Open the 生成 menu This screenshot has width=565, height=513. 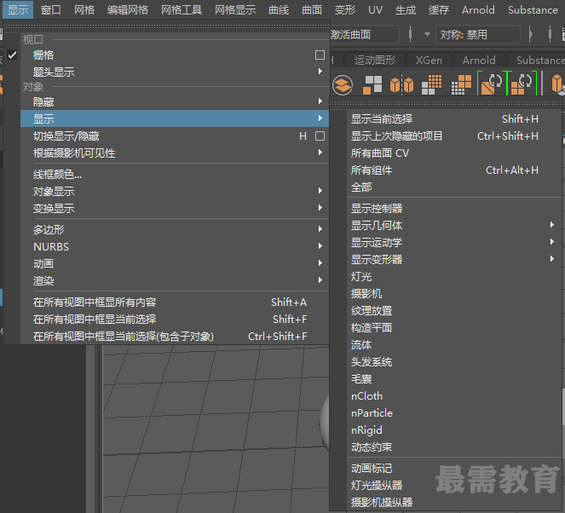(406, 9)
